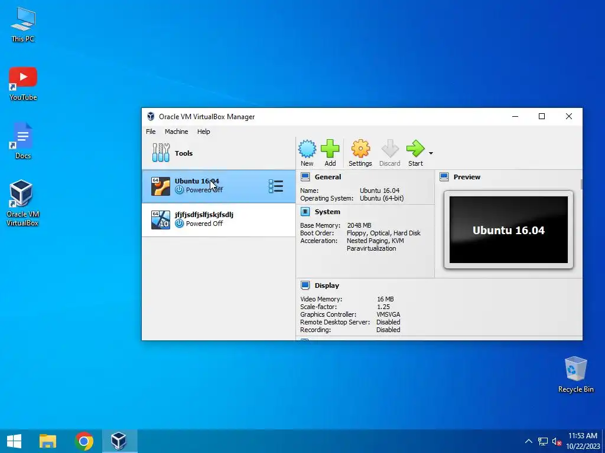Select the Ubuntu 16.04 virtual machine entry
This screenshot has width=605, height=453.
tap(219, 186)
